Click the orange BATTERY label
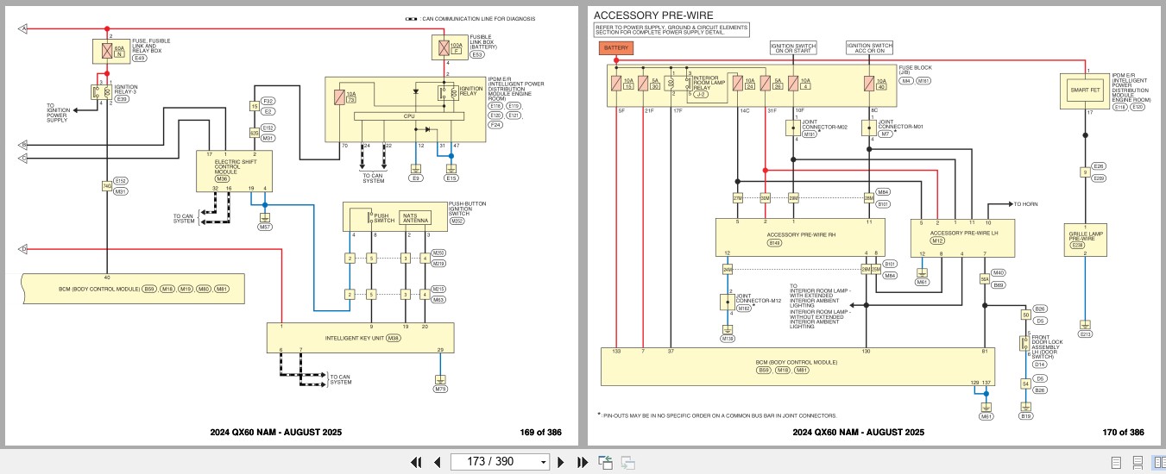1166x474 pixels. pyautogui.click(x=617, y=48)
